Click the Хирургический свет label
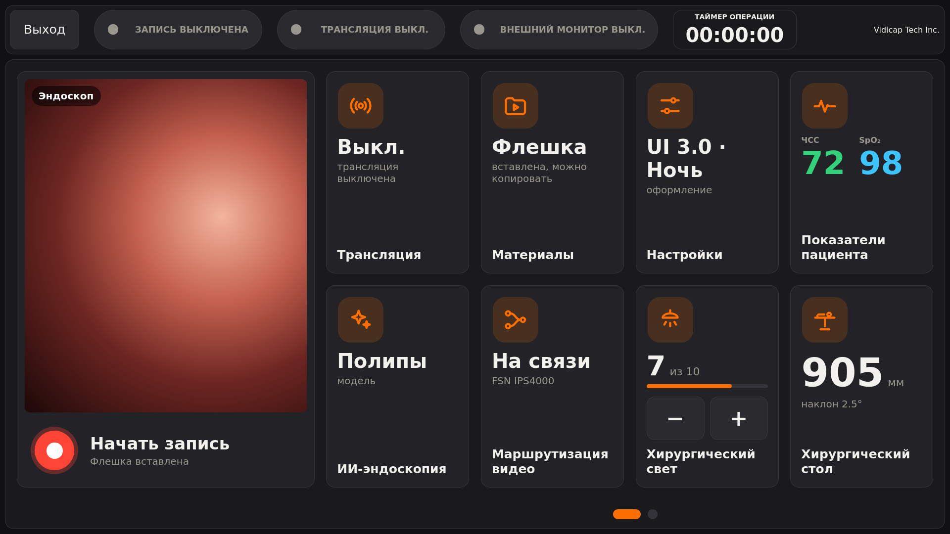The height and width of the screenshot is (534, 950). coord(701,461)
